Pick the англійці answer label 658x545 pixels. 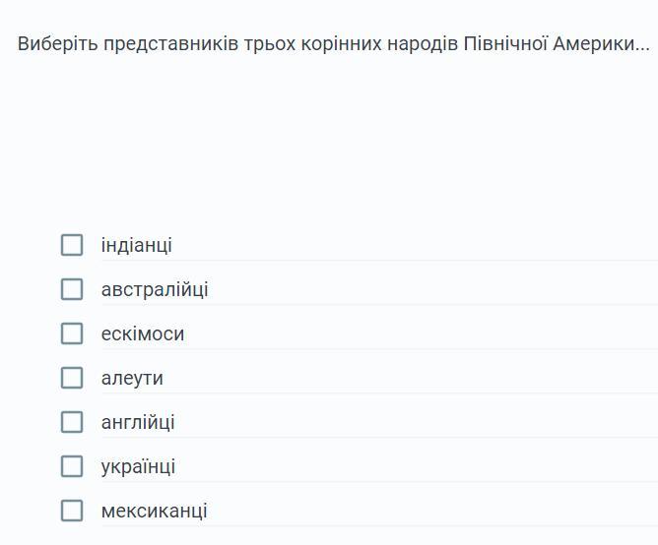(x=138, y=422)
